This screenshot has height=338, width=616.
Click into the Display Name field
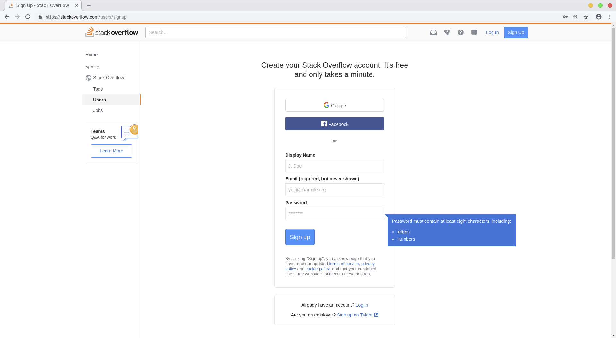pos(335,166)
